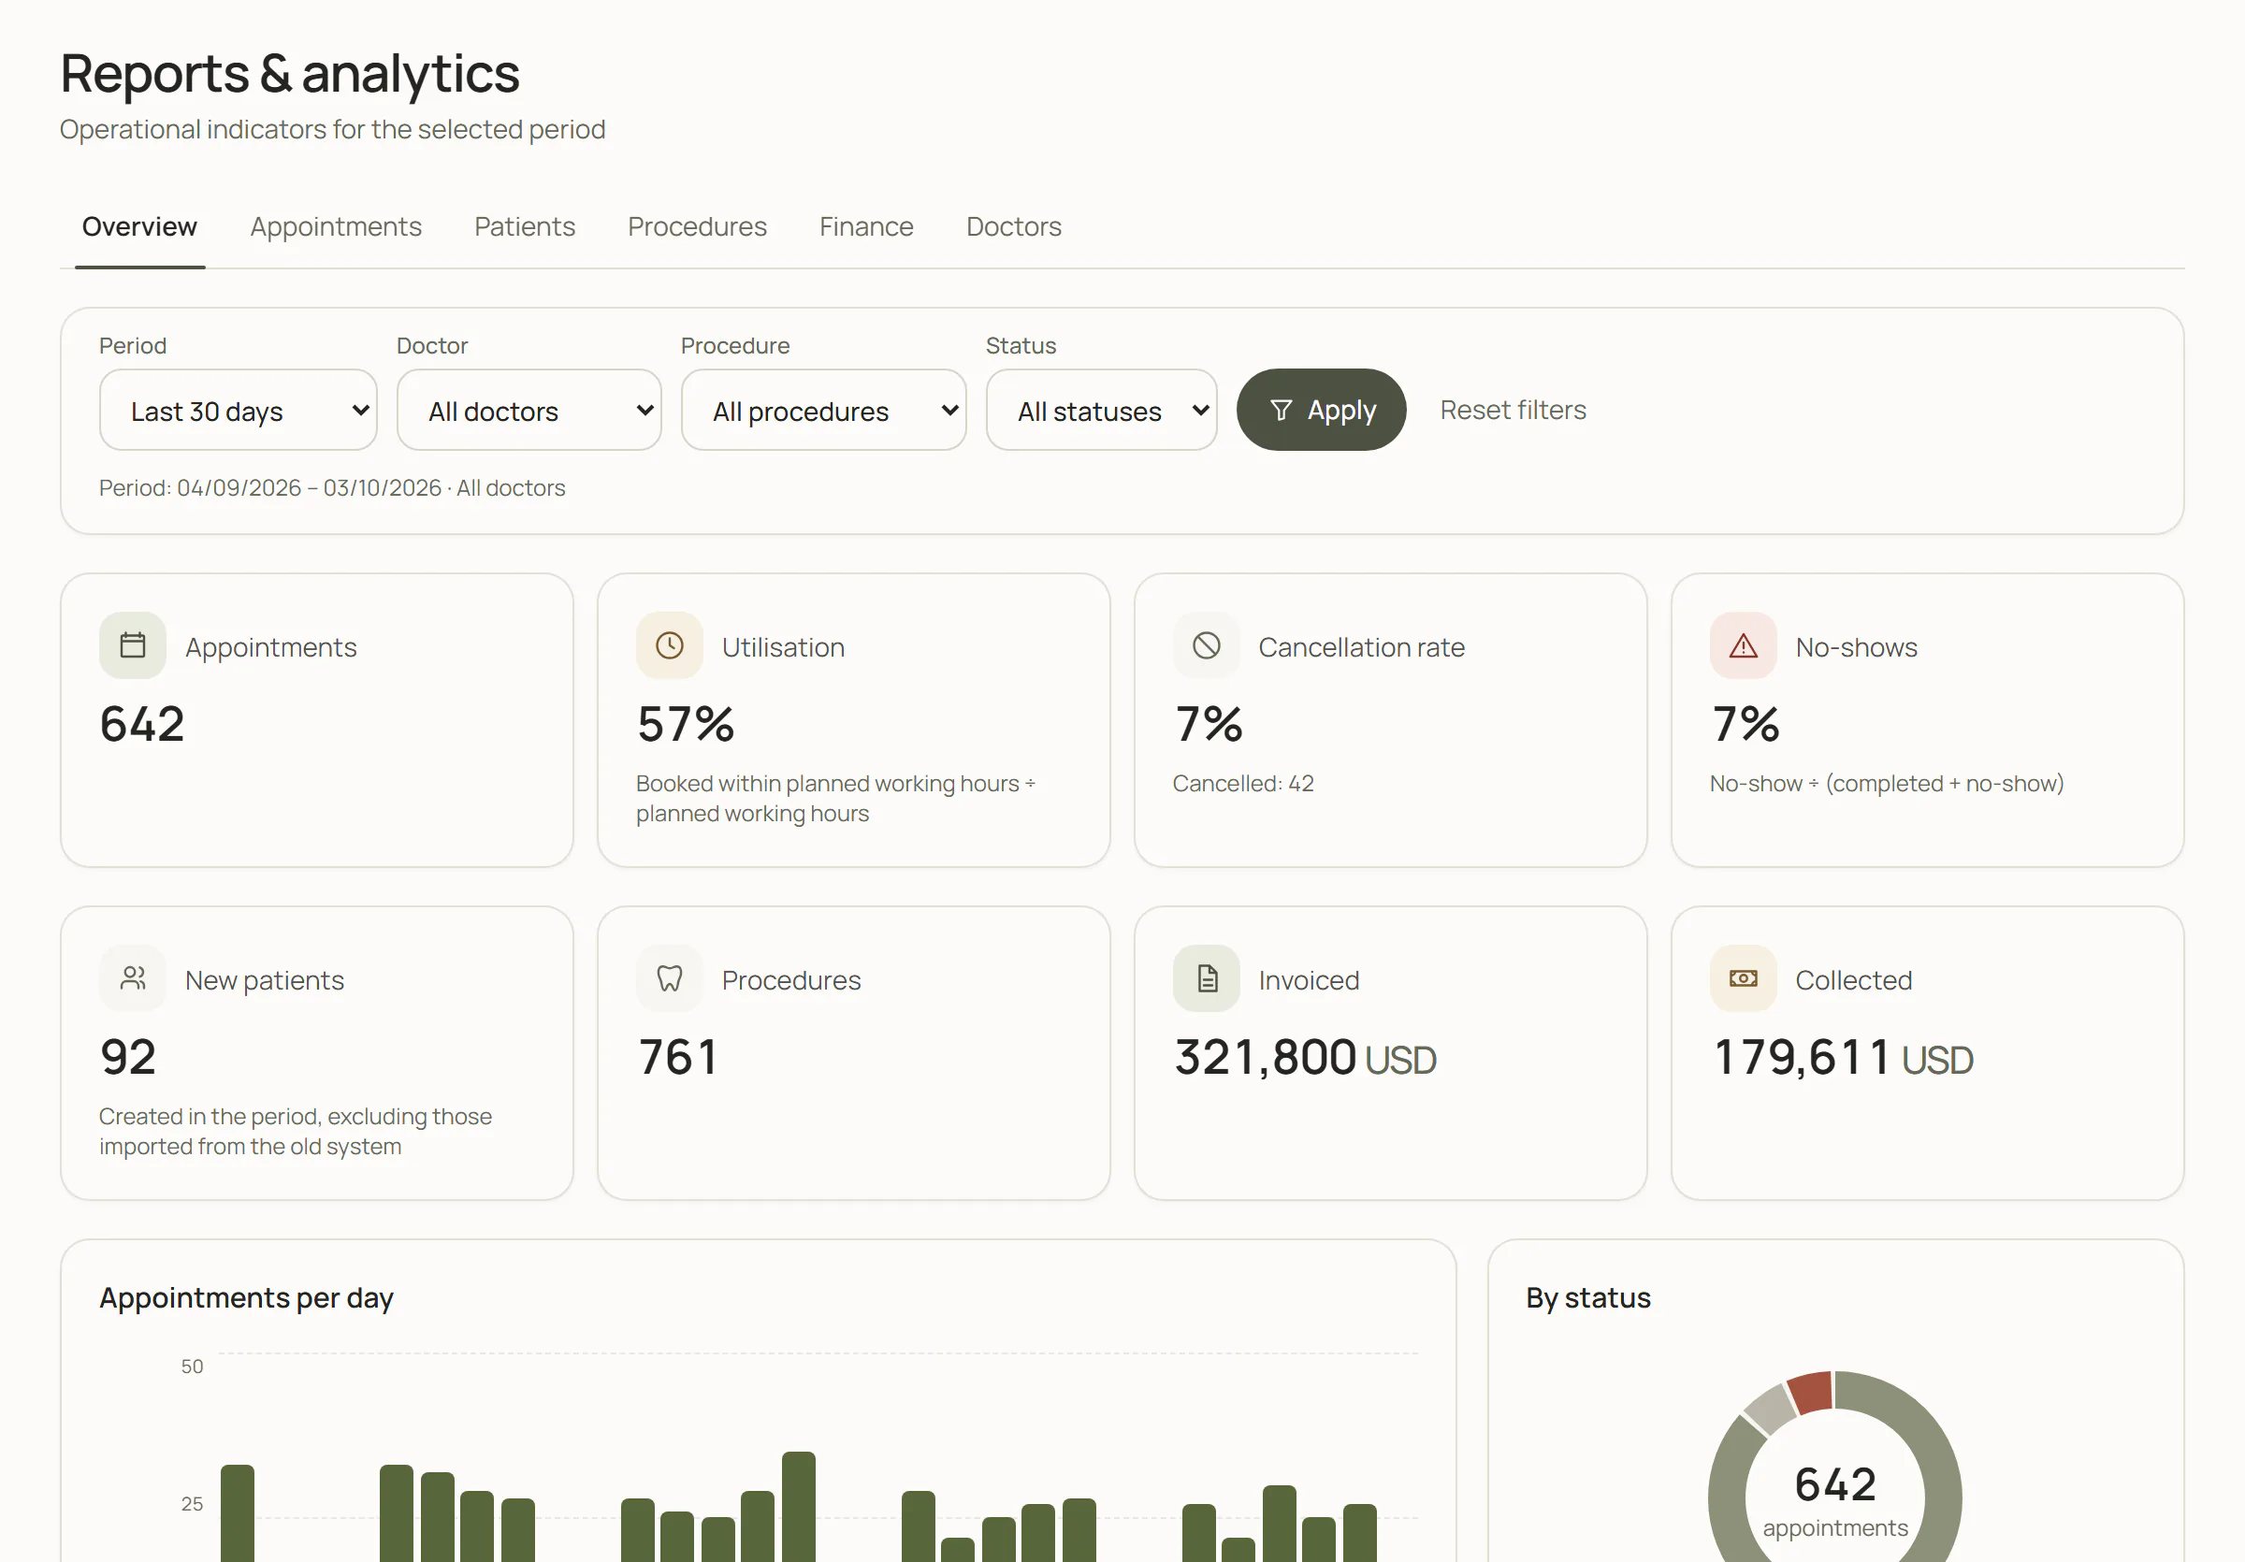Screen dimensions: 2245x1562
Task: Switch to the Appointments tab
Action: (337, 226)
